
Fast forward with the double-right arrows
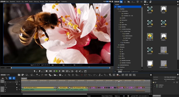coord(63,71)
